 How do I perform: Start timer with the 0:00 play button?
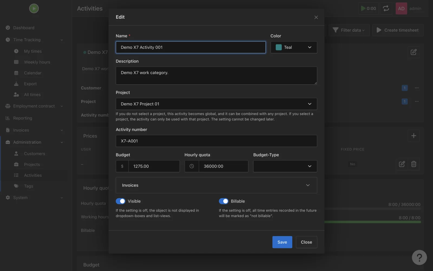coord(368,8)
